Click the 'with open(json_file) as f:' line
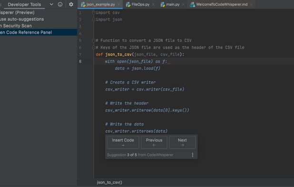The width and height of the screenshot is (294, 187). [x=136, y=61]
